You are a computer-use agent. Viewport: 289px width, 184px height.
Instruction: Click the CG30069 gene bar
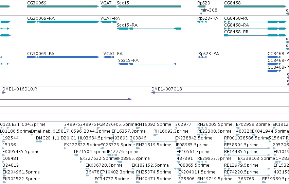click(x=63, y=6)
